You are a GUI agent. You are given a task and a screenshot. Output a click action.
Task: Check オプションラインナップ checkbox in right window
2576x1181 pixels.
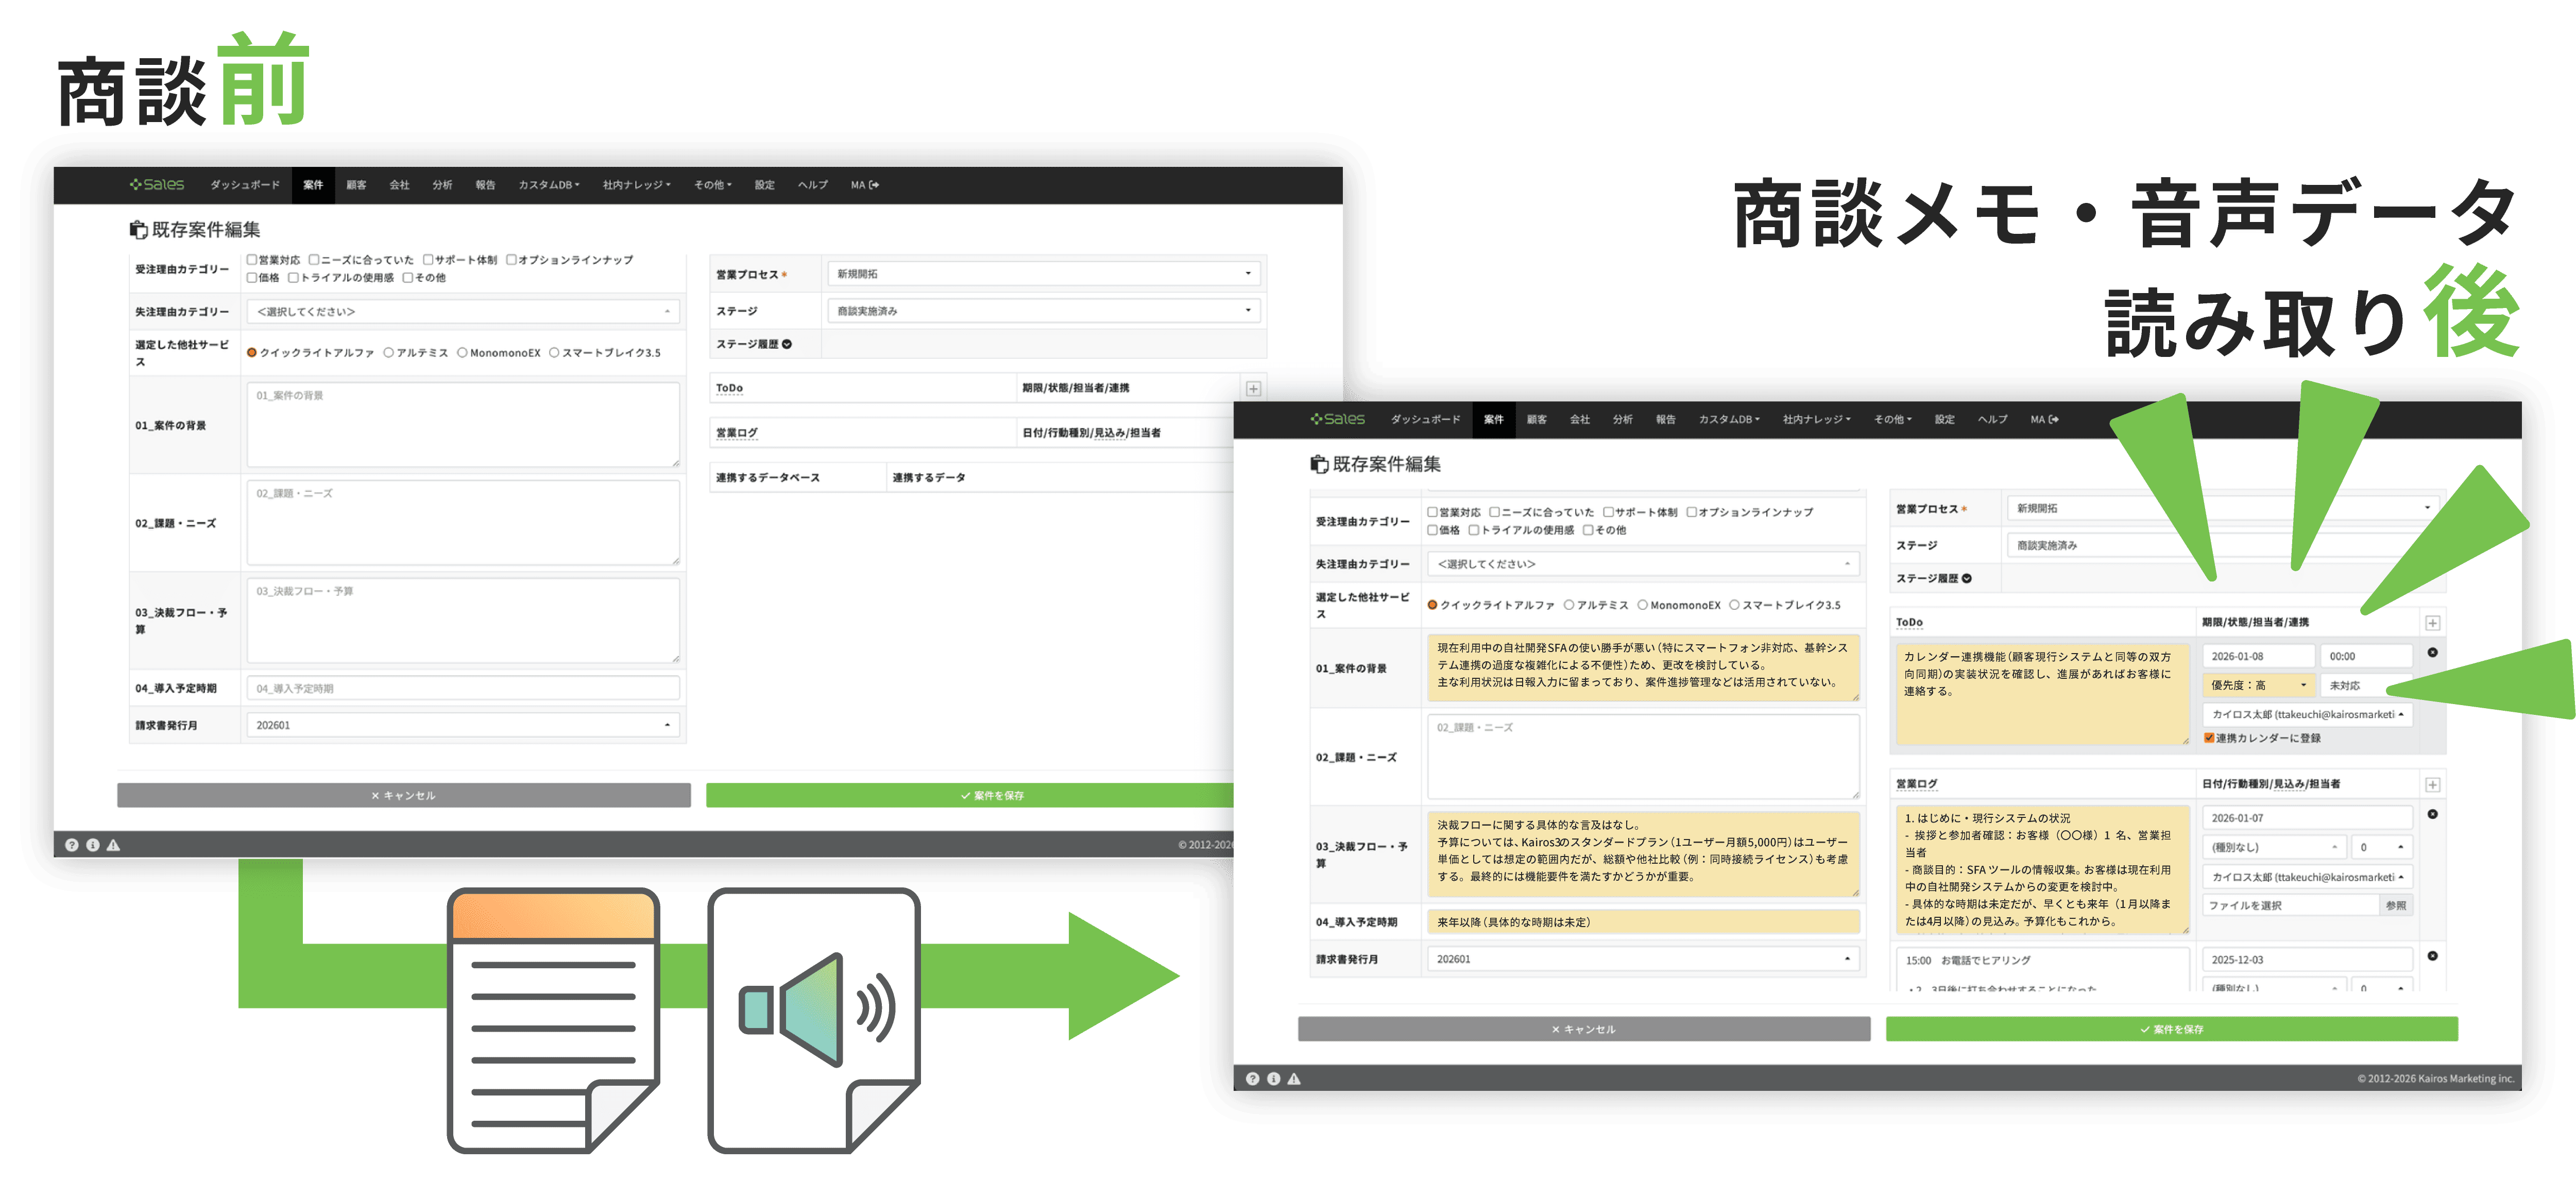pyautogui.click(x=1692, y=512)
